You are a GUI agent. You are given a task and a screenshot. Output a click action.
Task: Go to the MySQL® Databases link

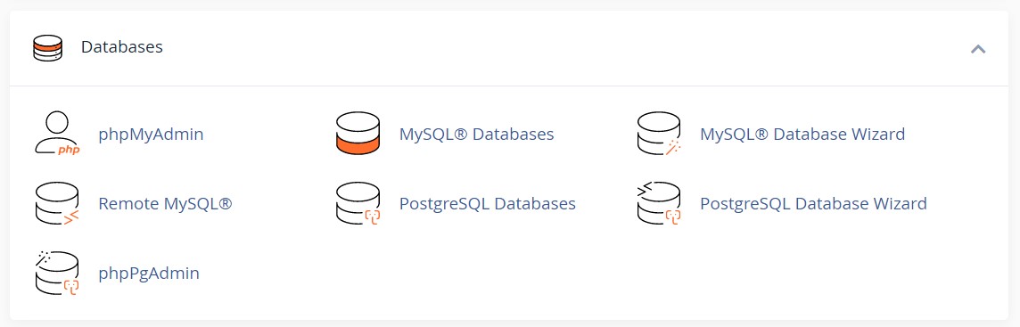point(476,135)
